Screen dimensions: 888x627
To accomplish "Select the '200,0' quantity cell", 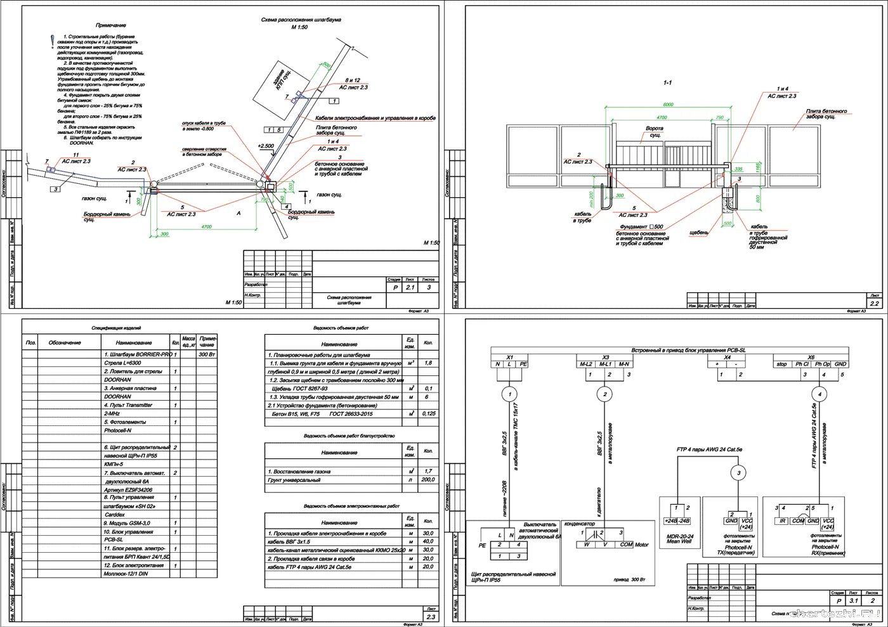I will click(x=428, y=480).
